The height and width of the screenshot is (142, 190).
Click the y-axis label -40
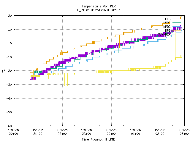9,99
